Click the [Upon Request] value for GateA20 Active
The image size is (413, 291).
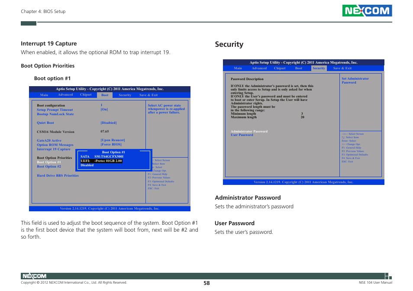coord(113,140)
